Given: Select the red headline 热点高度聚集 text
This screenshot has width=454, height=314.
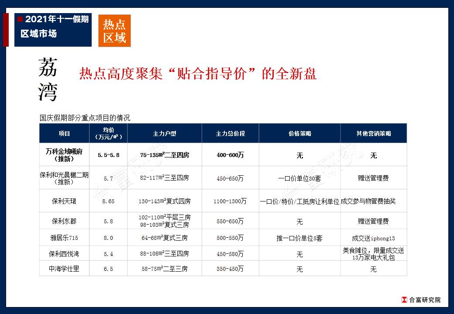Looking at the screenshot, I should (x=198, y=74).
